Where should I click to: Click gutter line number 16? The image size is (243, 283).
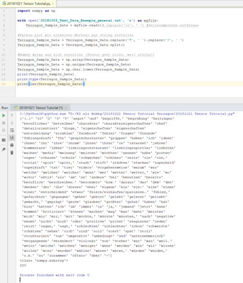coord(3,84)
